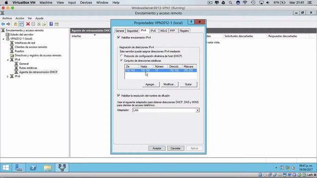The width and height of the screenshot is (317, 178).
Task: Select Conjunto de direcciones estáticas option
Action: point(121,60)
